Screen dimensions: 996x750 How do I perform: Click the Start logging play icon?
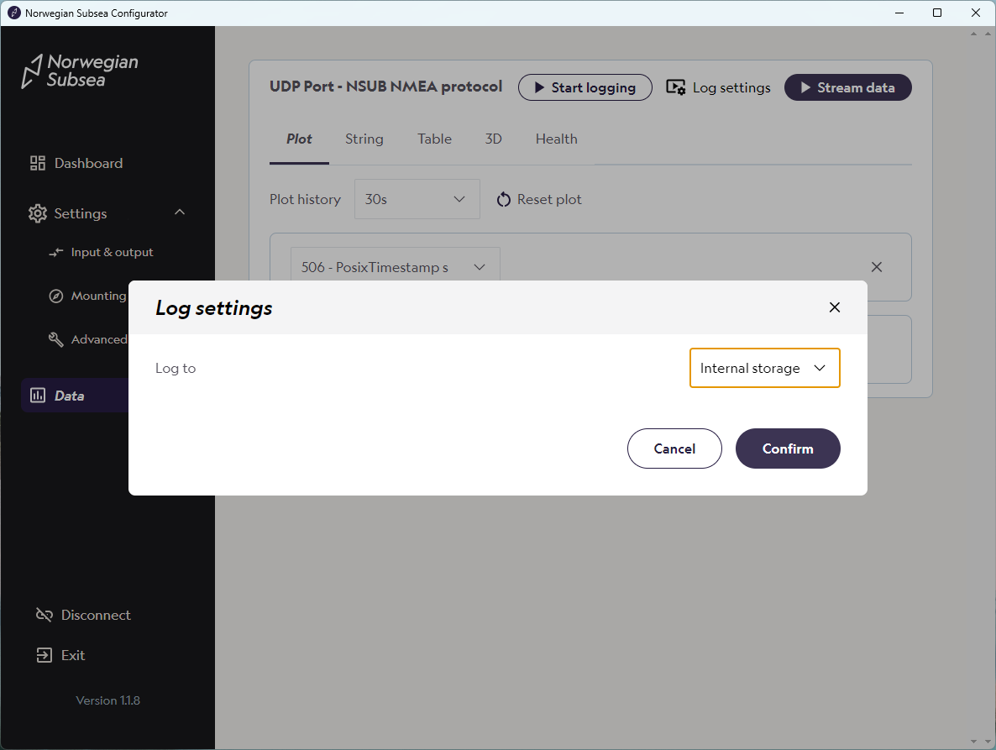tap(539, 87)
